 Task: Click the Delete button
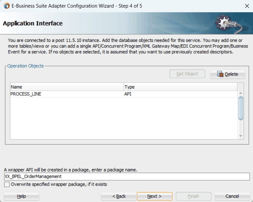pos(228,74)
